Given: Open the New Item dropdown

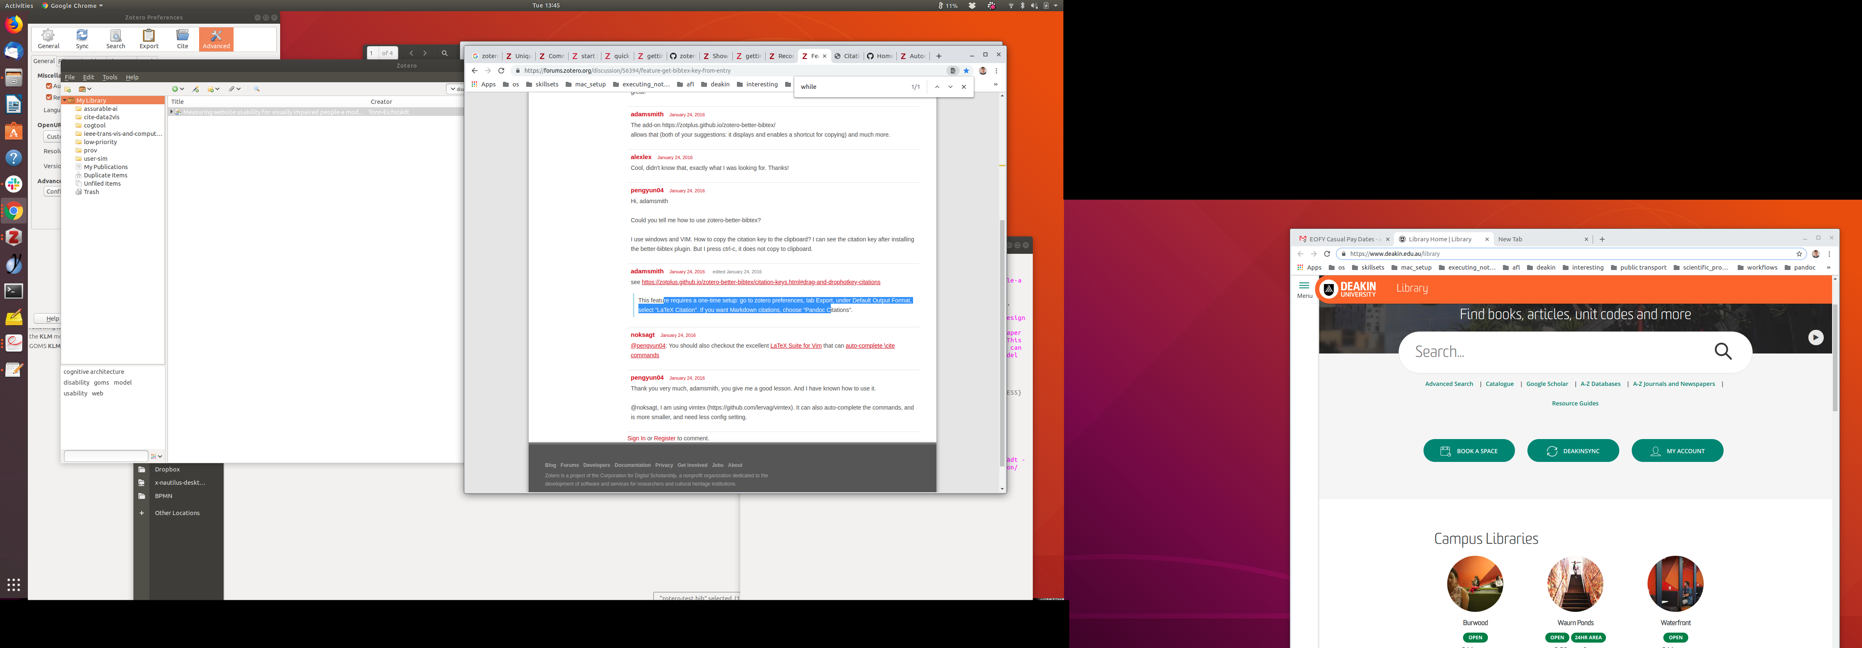Looking at the screenshot, I should pyautogui.click(x=178, y=89).
